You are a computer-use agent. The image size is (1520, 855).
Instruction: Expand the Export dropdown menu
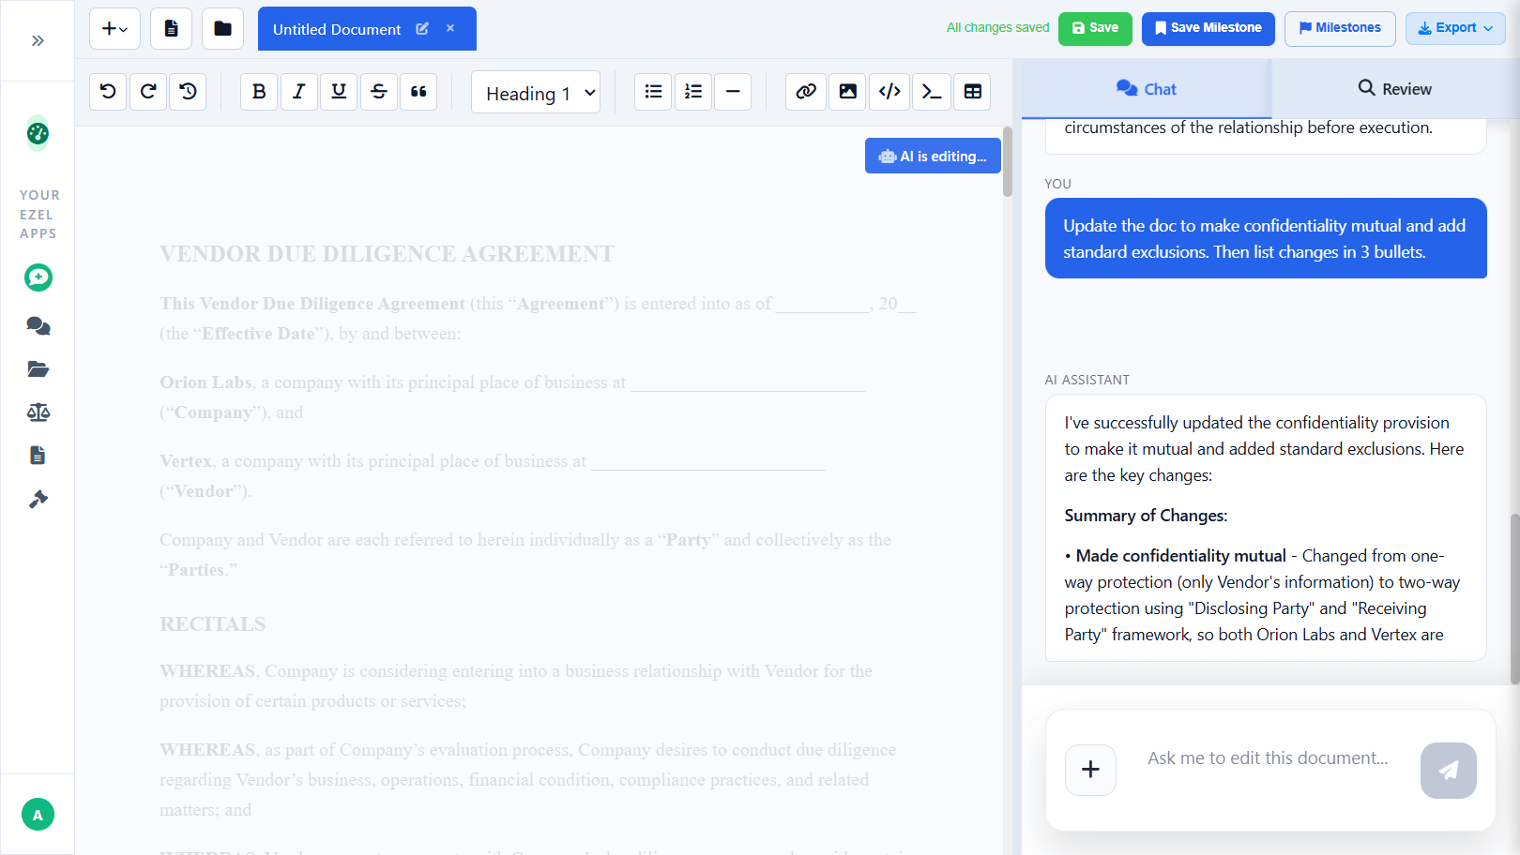tap(1455, 28)
